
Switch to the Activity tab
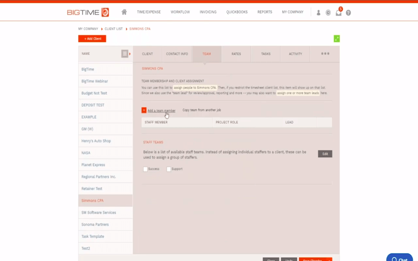tap(295, 54)
